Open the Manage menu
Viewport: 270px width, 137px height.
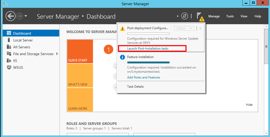(x=214, y=16)
